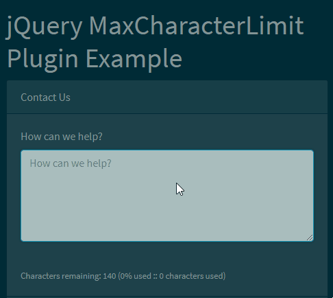Click the 'Characters remaining:' label text
Screen dimensions: 333x298
pos(61,276)
